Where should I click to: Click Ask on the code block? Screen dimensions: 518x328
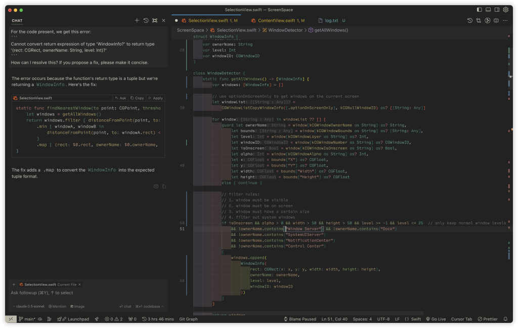click(120, 98)
